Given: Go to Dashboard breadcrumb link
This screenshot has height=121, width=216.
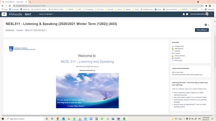Looking at the screenshot, I should pos(10,30).
